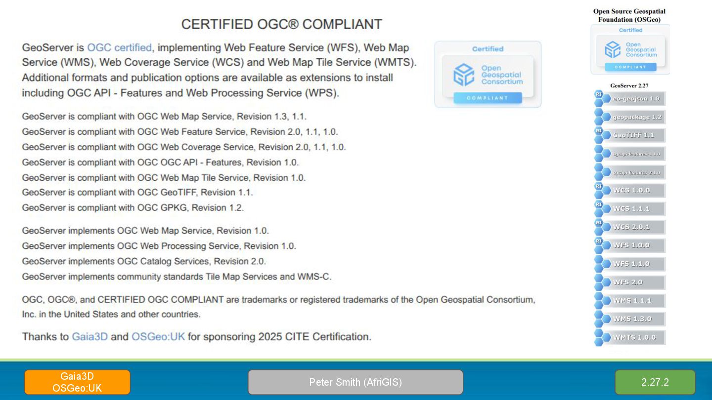Select the WCS 1.0.0 badge
712x400 pixels.
(x=629, y=191)
